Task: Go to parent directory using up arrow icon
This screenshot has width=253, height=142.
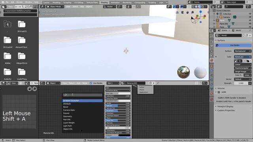Action: [x=23, y=7]
